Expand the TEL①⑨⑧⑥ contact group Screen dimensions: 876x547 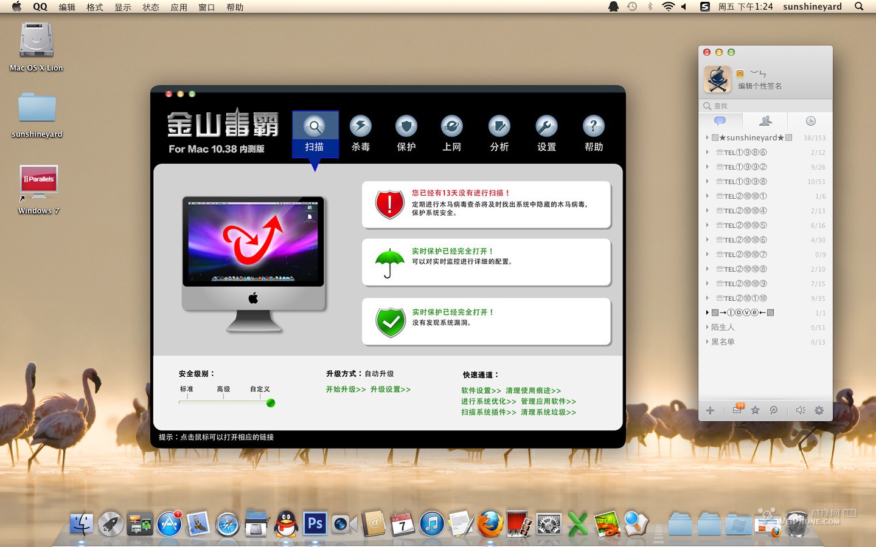tap(707, 152)
